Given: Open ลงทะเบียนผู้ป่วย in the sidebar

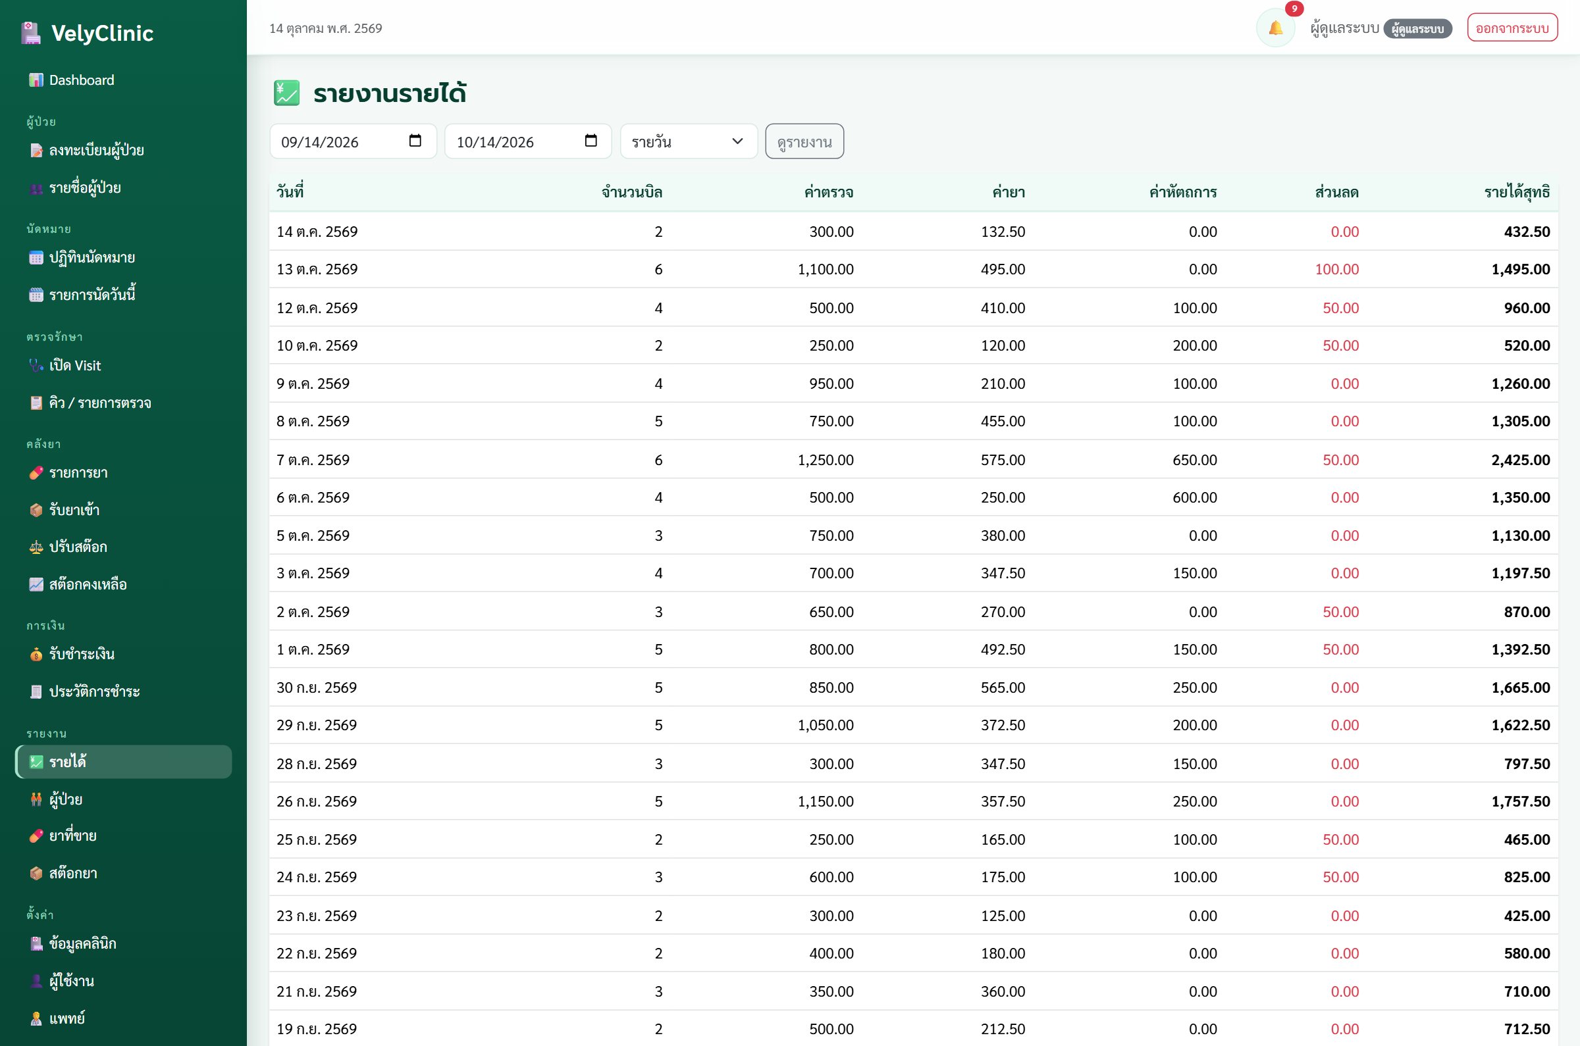Looking at the screenshot, I should click(123, 150).
